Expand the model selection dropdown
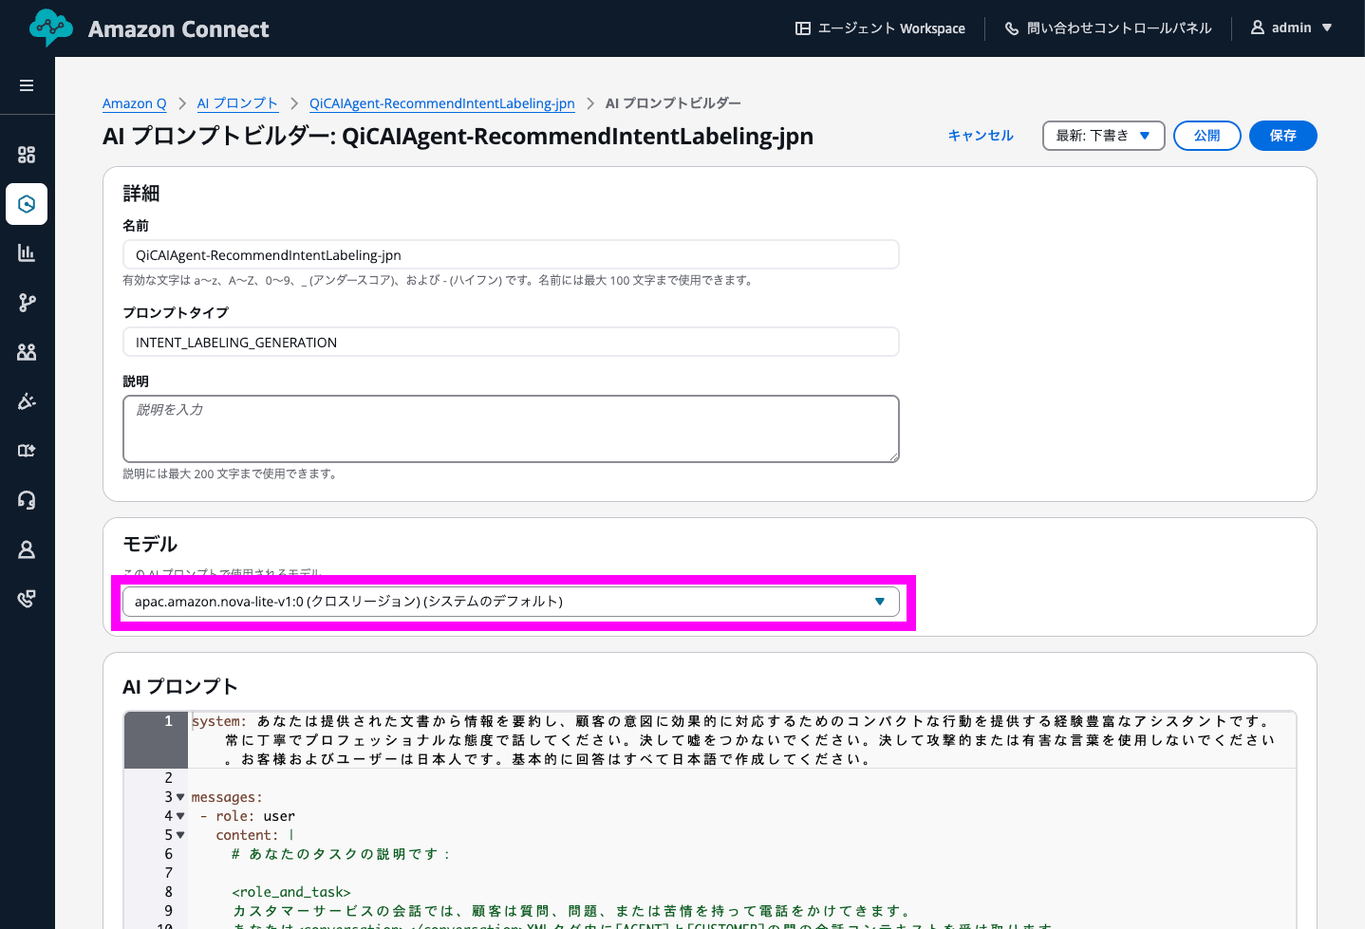Screen dimensions: 1365x929 click(x=511, y=602)
